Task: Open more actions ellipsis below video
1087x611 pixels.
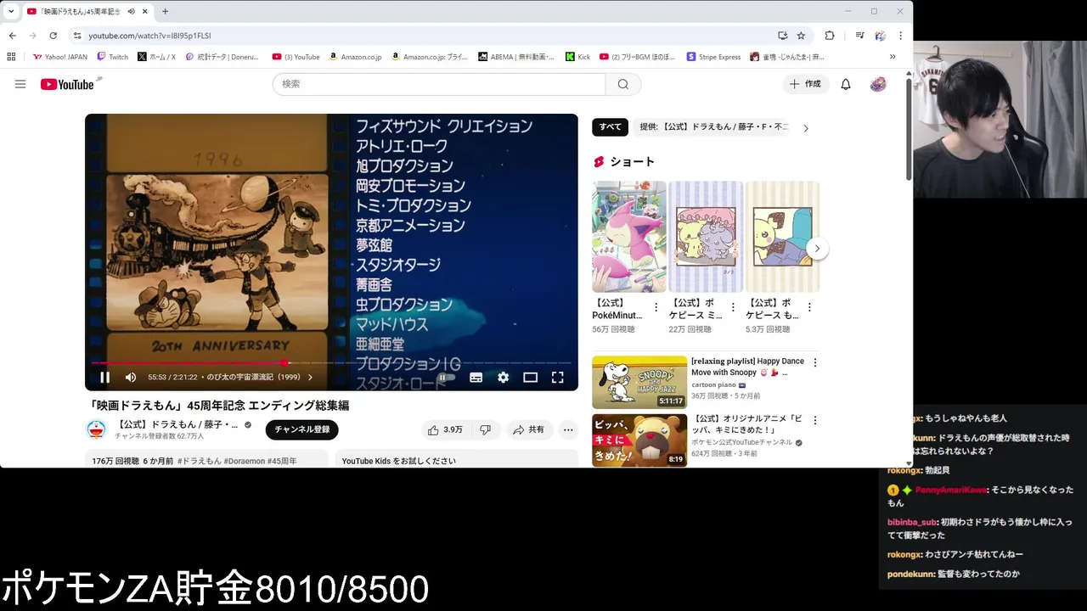Action: 568,430
